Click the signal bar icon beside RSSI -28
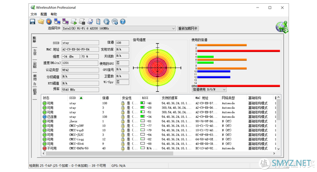 [x=143, y=107]
